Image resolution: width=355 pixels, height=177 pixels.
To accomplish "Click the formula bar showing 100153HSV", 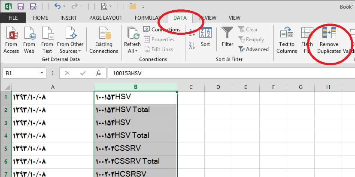I will pos(231,73).
